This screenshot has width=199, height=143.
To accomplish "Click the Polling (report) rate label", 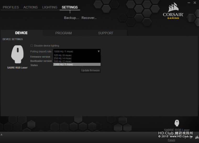I will coord(41,51).
